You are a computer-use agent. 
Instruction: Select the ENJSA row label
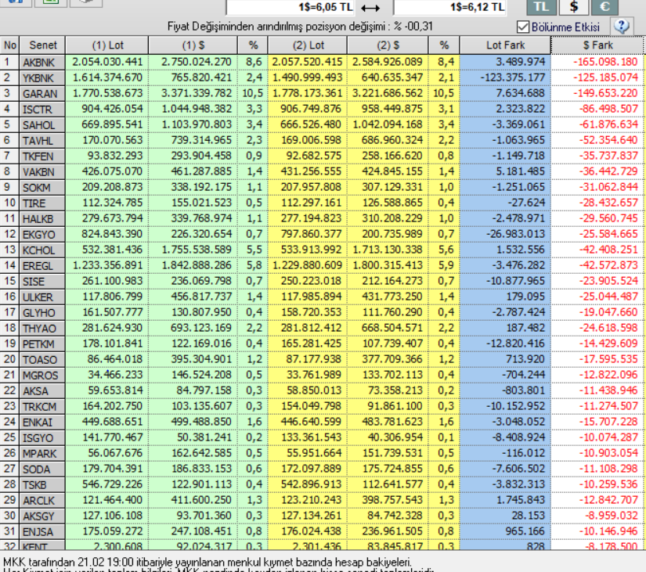tap(42, 532)
